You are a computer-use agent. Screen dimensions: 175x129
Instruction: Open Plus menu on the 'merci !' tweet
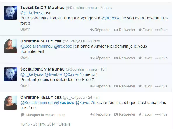[x=161, y=86]
